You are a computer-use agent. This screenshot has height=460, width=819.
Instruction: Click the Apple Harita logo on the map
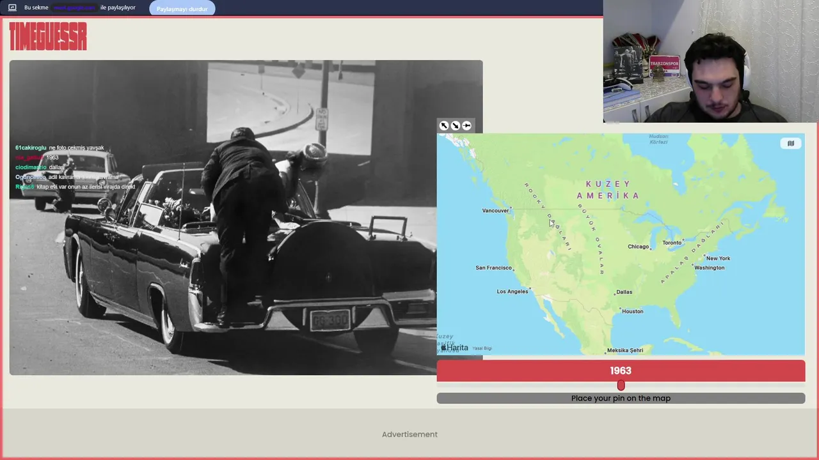click(x=455, y=348)
